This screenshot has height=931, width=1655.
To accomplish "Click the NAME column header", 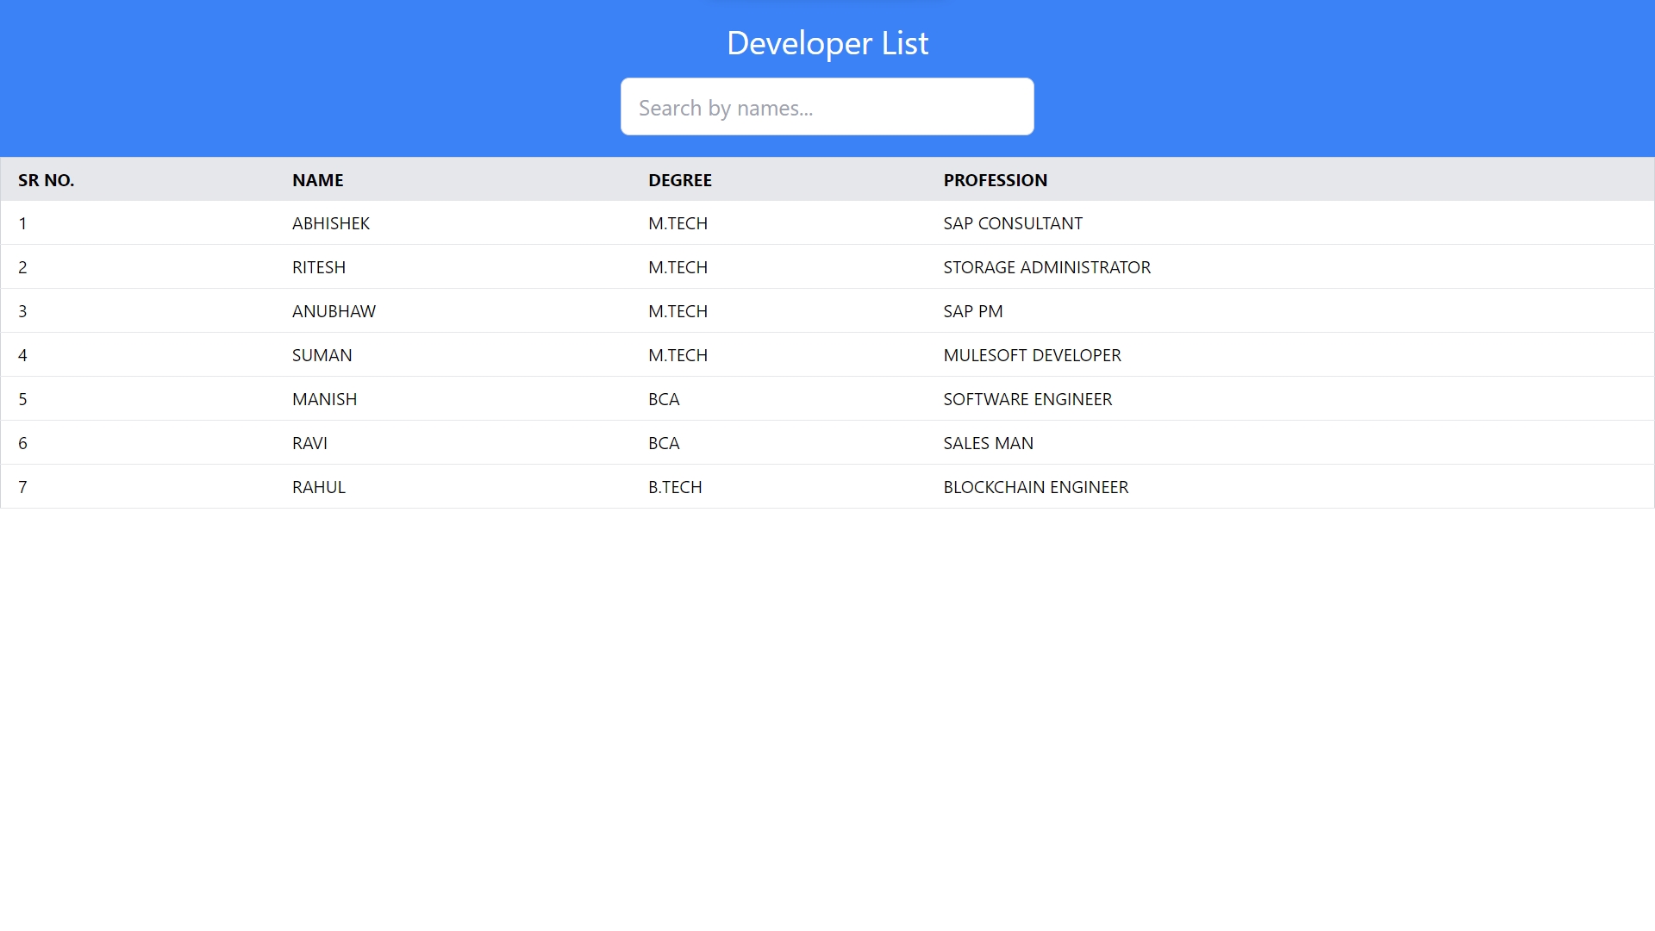I will tap(317, 180).
